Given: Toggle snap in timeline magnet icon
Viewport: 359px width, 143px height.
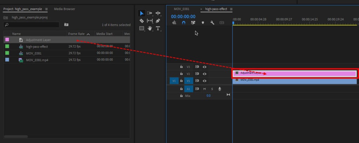Looking at the screenshot, I should pos(184,23).
